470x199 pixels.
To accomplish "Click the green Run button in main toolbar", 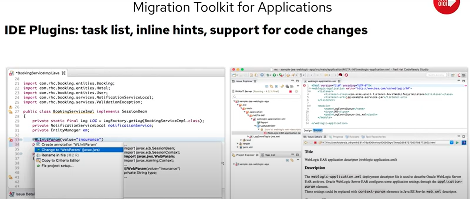I will (x=274, y=75).
